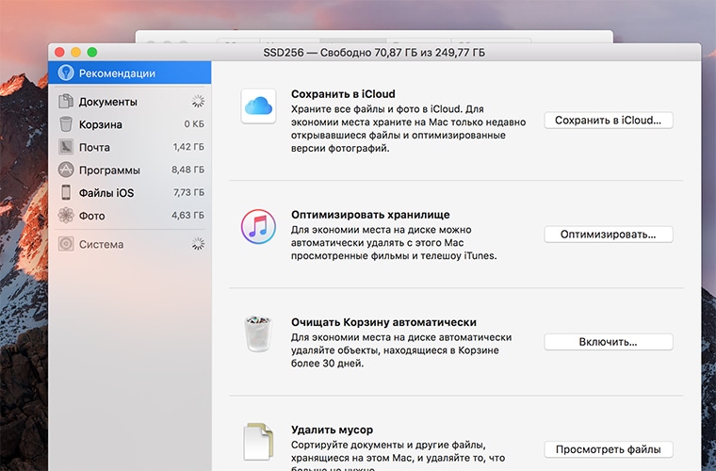Click the full trash can icon

click(258, 333)
